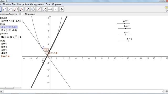Open the Инструменты menu

[x=37, y=4]
